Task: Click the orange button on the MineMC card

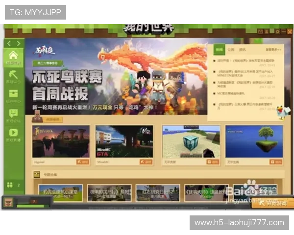Action: coord(146,162)
